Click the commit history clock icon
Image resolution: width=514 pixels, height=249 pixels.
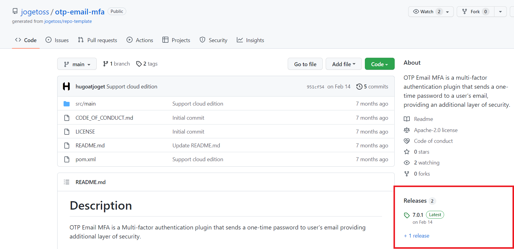(x=359, y=87)
